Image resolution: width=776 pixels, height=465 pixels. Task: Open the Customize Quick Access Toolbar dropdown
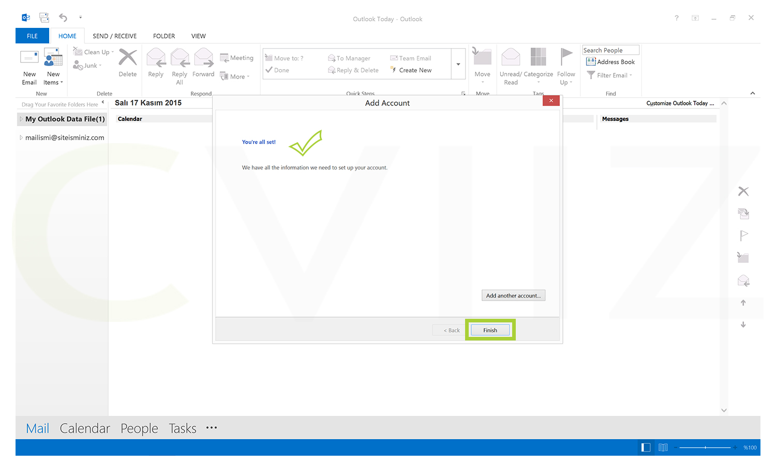coord(81,18)
